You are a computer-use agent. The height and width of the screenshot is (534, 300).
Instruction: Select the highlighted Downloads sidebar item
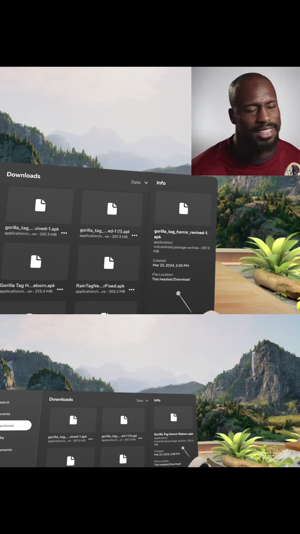(x=15, y=426)
